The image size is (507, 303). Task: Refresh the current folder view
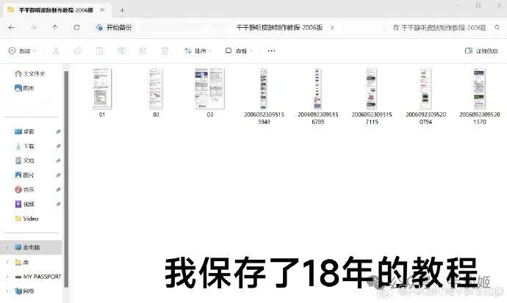pos(76,28)
